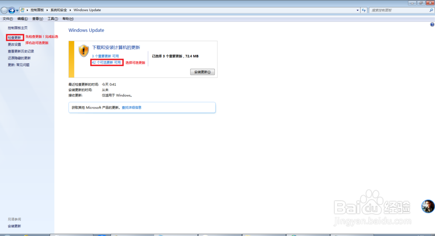Click 仅适用于 Windows。 text

(117, 95)
